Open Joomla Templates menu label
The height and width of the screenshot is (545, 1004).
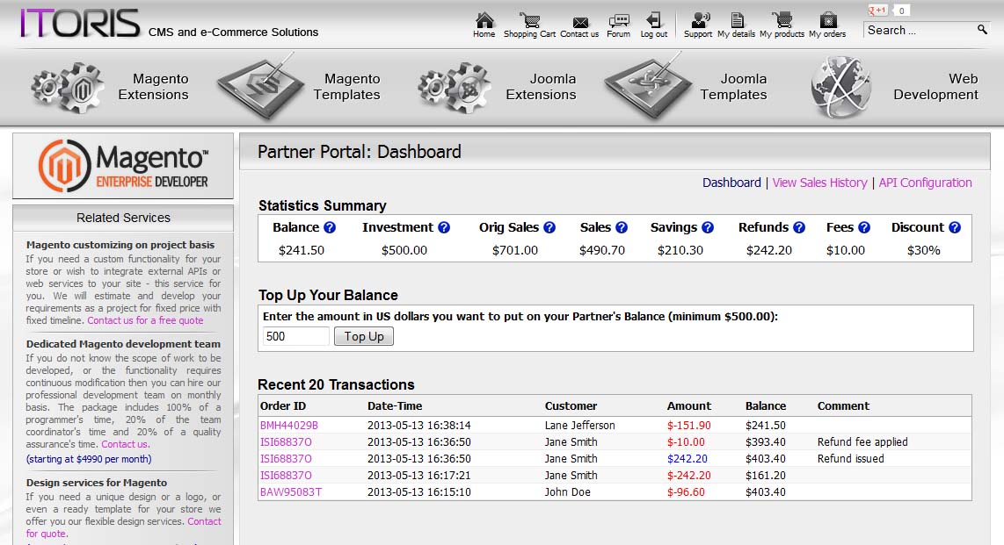[x=734, y=87]
